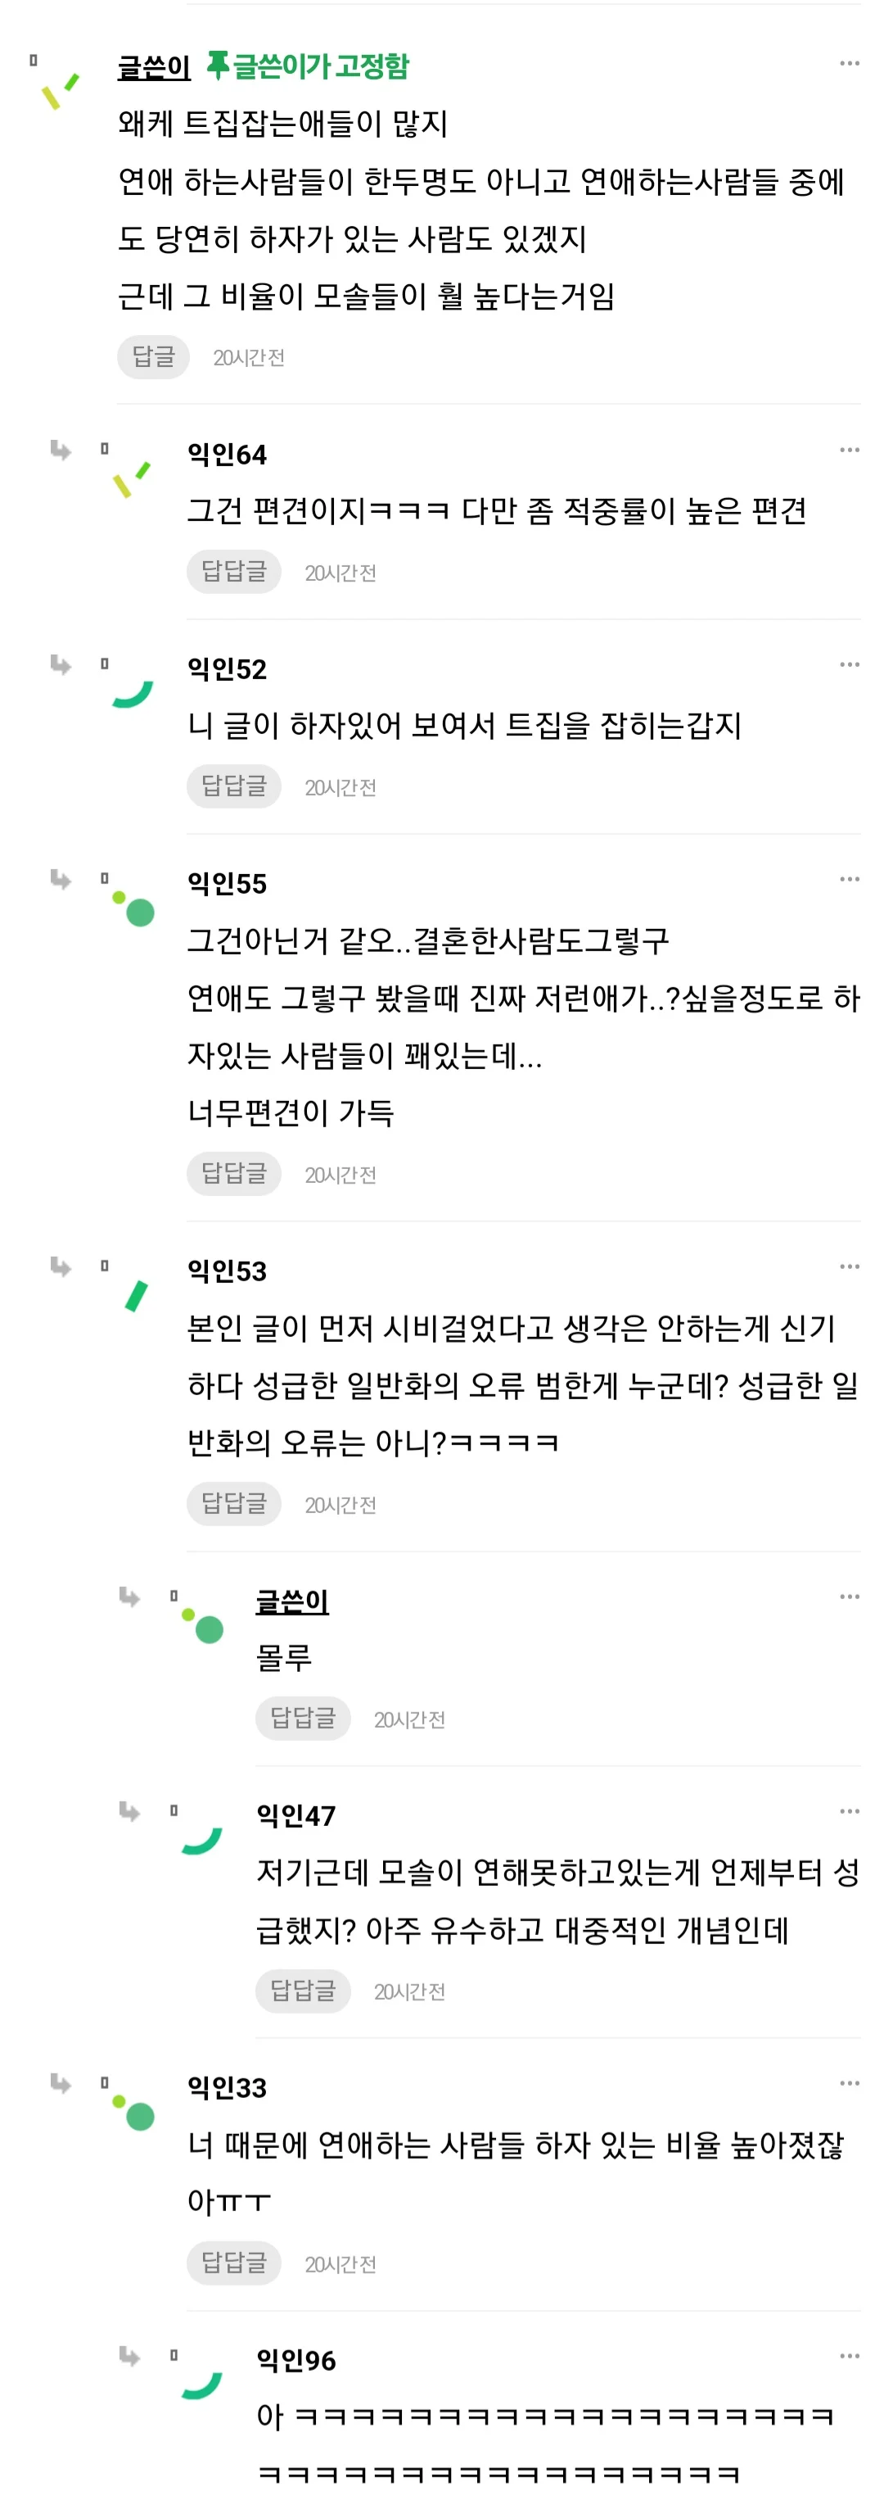The width and height of the screenshot is (884, 2510).
Task: Click the 답글 button under the pinned comment
Action: click(x=153, y=356)
